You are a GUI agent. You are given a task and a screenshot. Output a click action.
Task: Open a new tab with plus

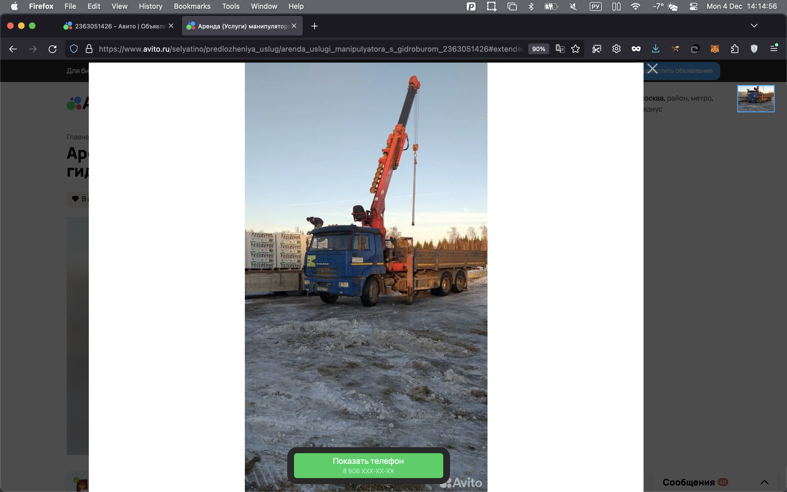pos(314,26)
